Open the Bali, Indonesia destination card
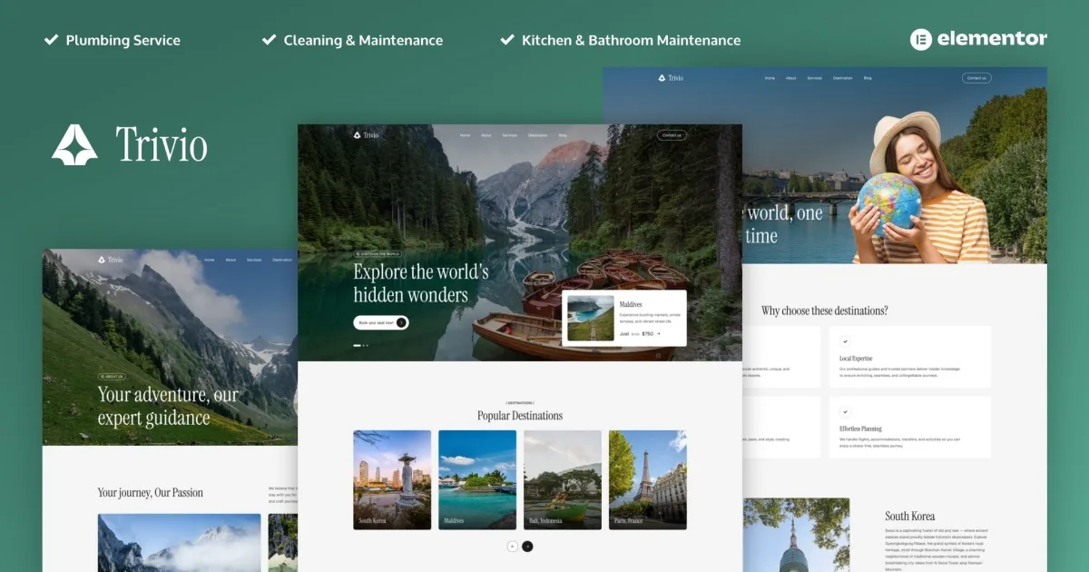1089x572 pixels. tap(563, 479)
